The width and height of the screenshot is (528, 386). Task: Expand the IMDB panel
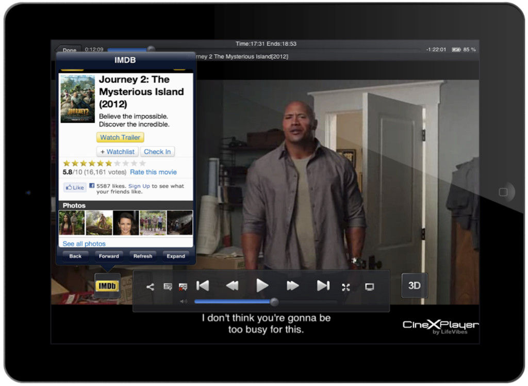tap(176, 256)
